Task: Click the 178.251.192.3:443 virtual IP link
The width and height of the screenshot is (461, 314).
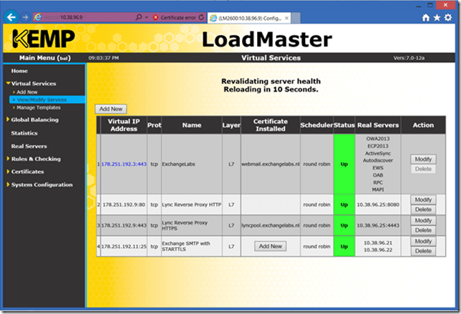Action: (x=124, y=164)
